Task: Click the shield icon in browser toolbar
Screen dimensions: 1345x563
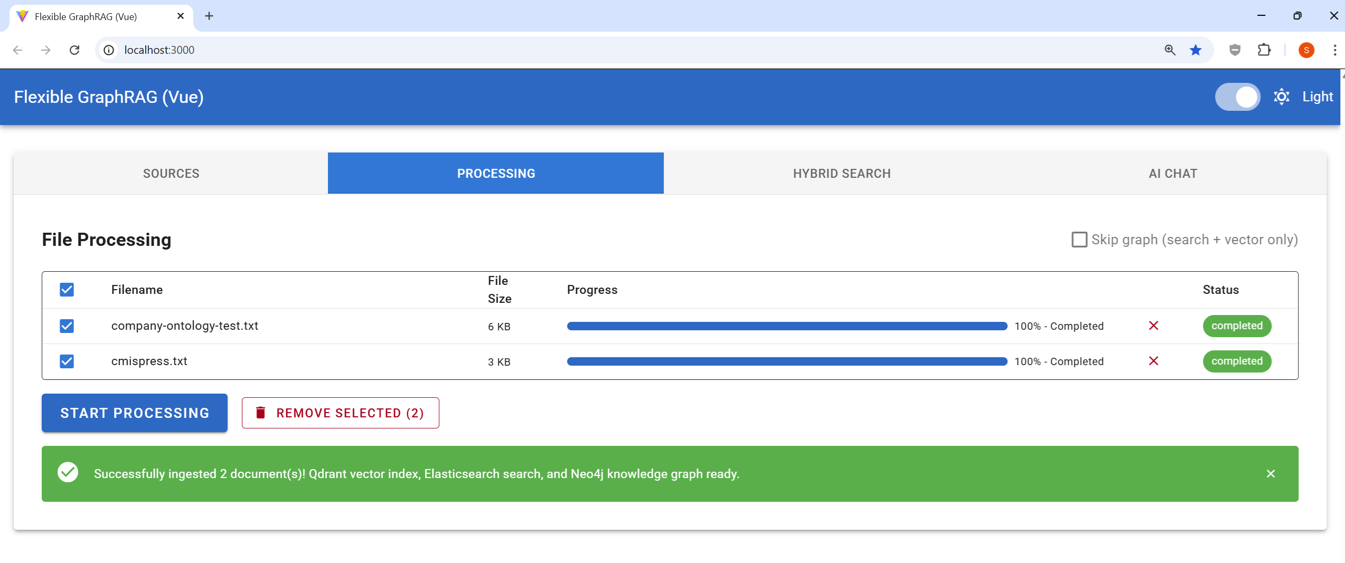Action: click(x=1235, y=50)
